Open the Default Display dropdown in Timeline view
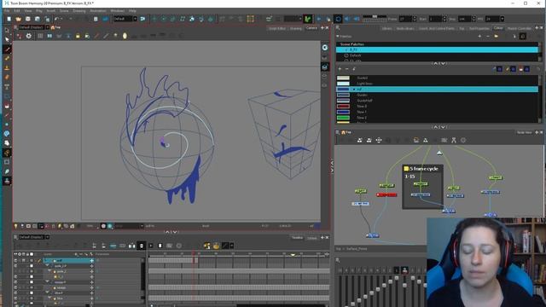 click(x=48, y=237)
